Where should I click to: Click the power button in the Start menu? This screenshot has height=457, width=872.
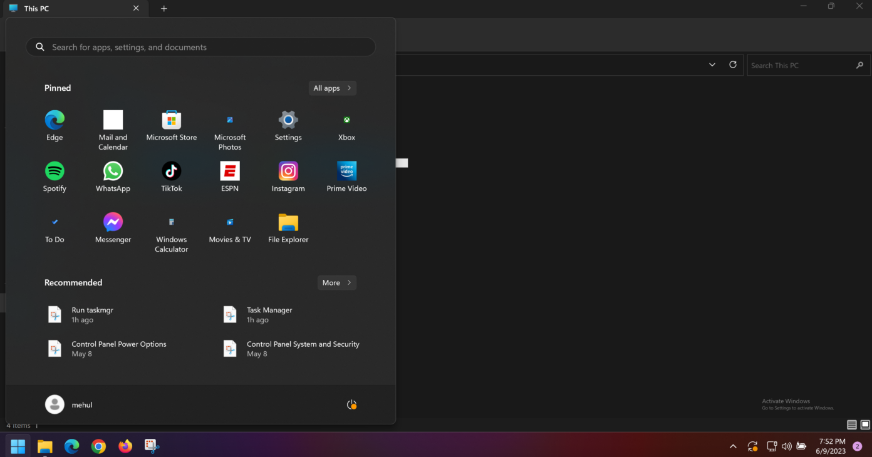(351, 404)
